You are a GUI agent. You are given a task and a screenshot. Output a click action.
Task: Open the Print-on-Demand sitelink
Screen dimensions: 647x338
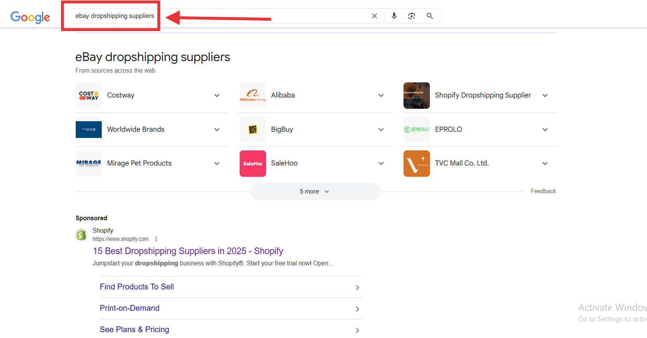(130, 308)
